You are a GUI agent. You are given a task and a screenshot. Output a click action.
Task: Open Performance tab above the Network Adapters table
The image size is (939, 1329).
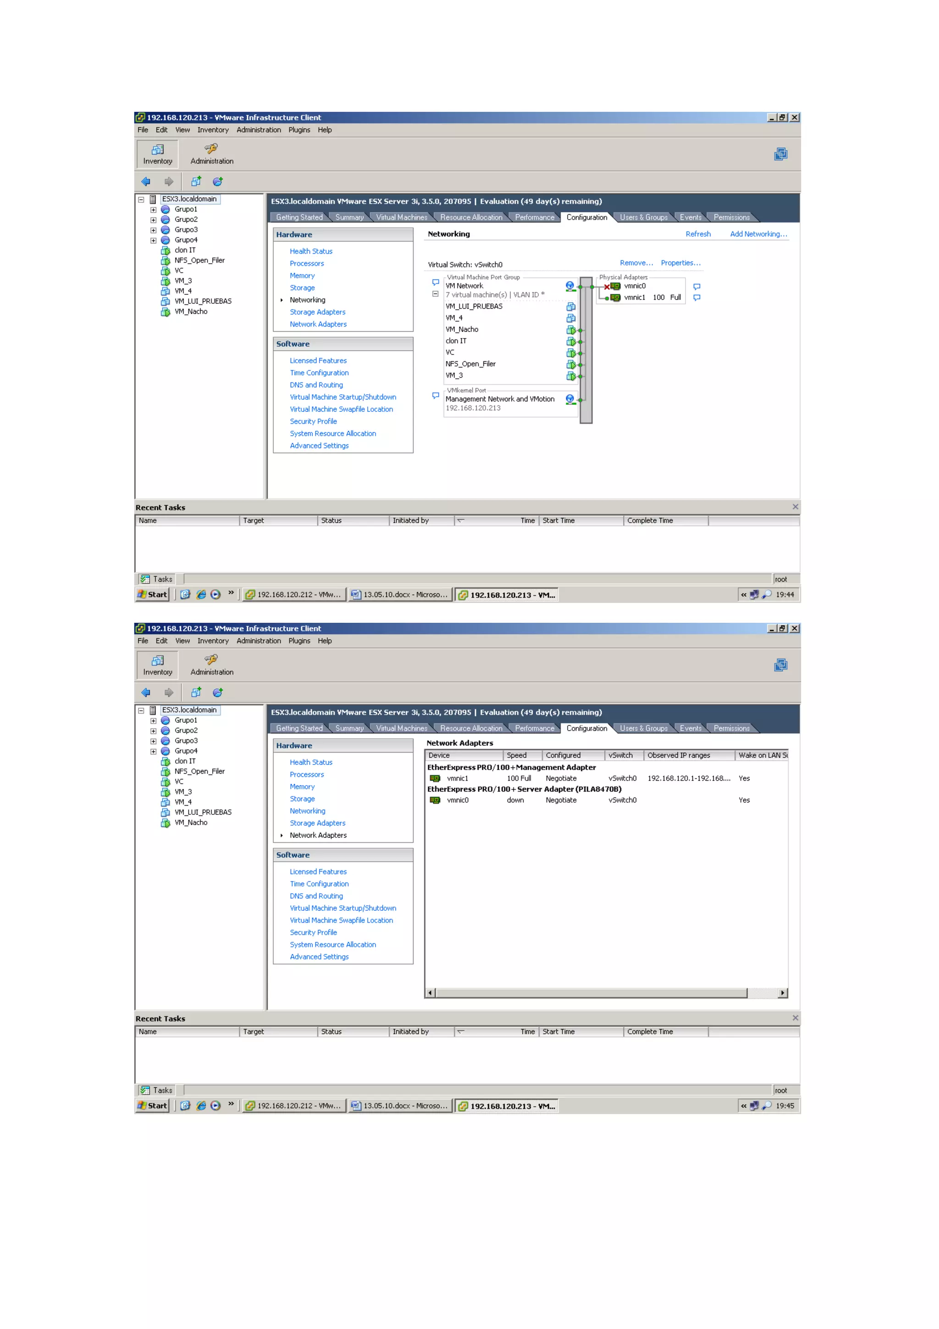pyautogui.click(x=534, y=729)
